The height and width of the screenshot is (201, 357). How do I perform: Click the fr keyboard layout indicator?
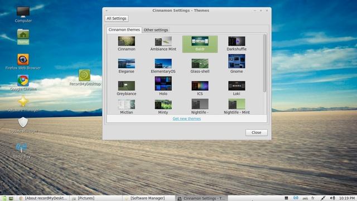313,198
